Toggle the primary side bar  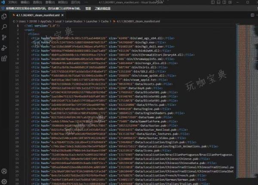click(x=213, y=2)
